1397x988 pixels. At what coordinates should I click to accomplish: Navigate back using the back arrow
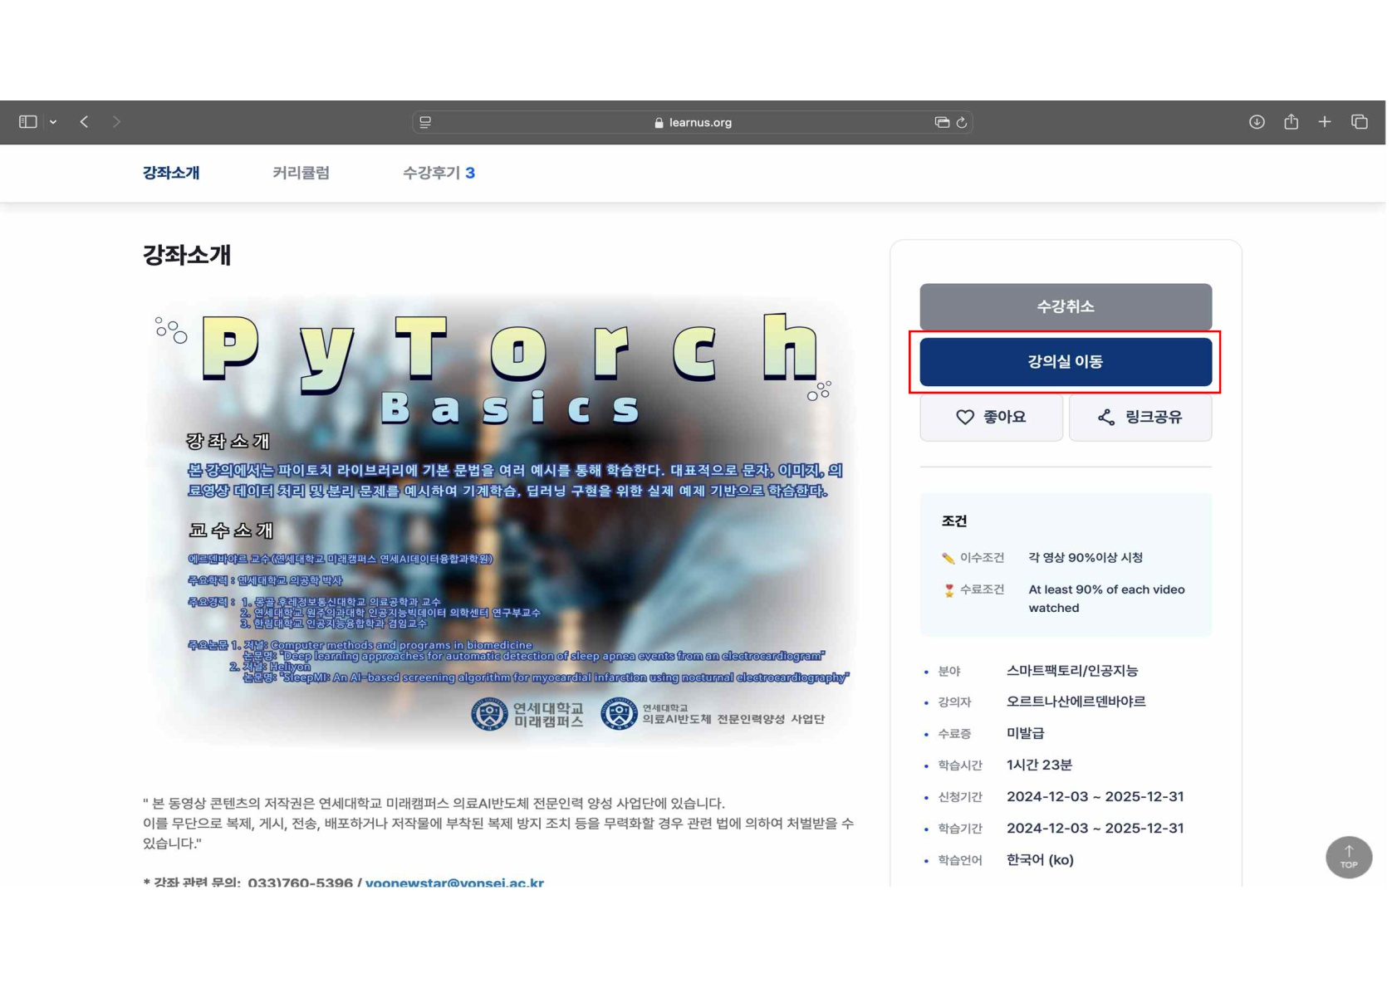84,121
